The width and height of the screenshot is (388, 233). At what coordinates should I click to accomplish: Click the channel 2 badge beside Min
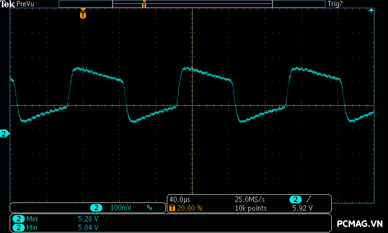pyautogui.click(x=18, y=227)
